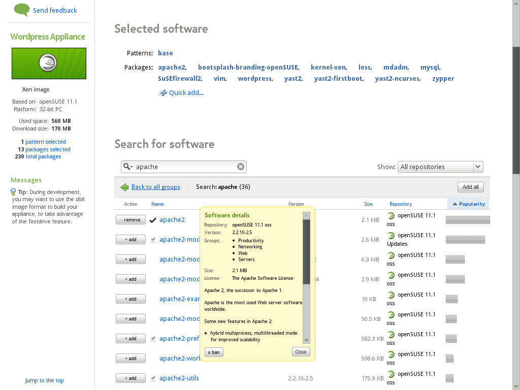Clear the apache search using the x icon
The image size is (520, 390).
[x=241, y=167]
